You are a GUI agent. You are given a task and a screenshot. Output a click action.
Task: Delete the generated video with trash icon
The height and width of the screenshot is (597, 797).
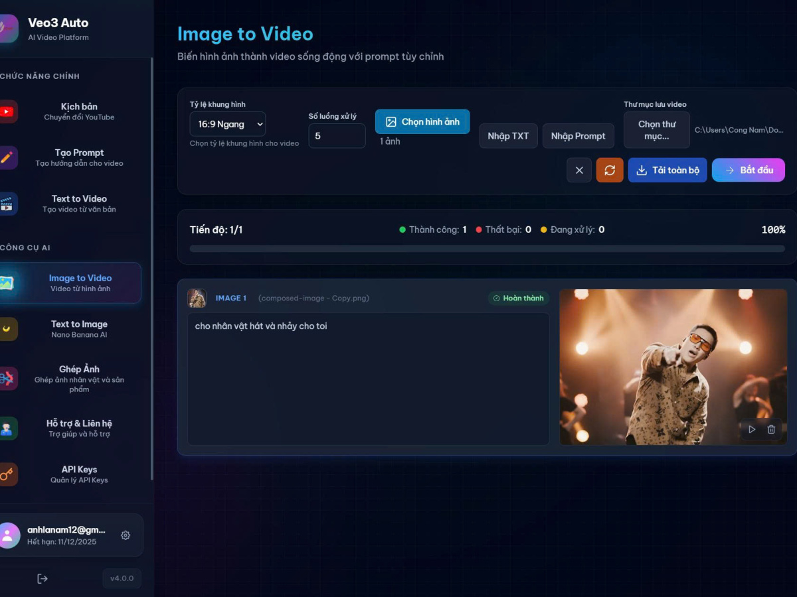coord(771,429)
